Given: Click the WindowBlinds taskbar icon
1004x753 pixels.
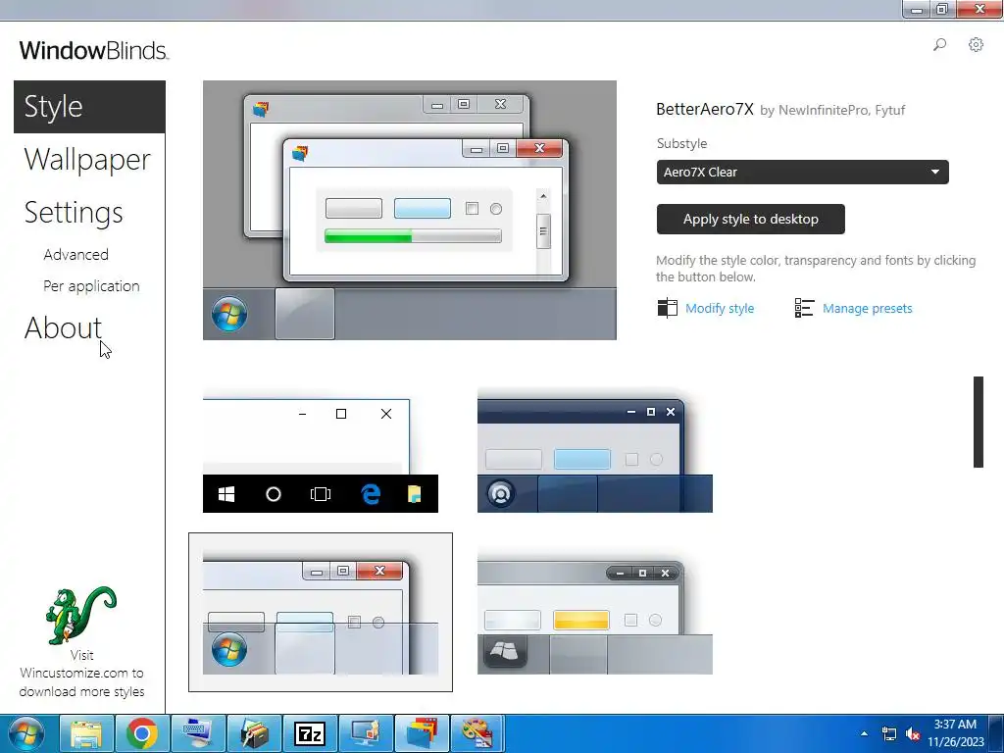Looking at the screenshot, I should [x=422, y=733].
